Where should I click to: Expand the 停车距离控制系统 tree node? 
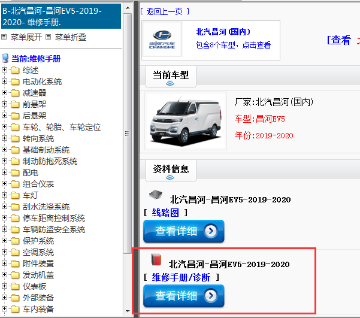click(4, 217)
